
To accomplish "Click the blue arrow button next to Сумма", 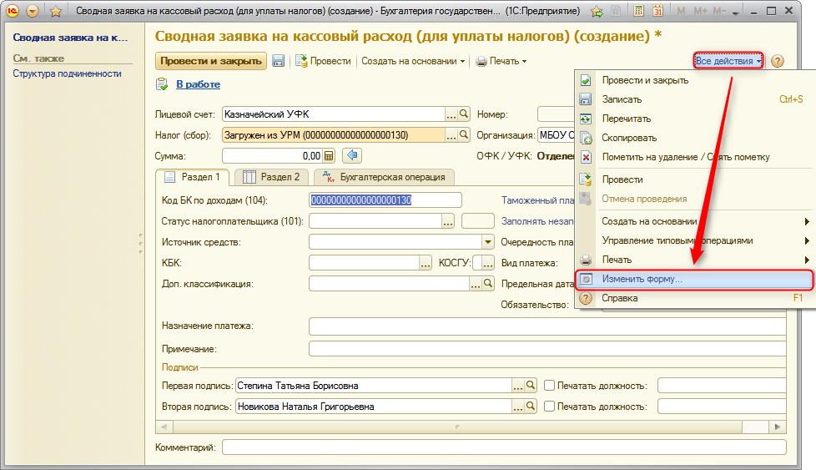I will tap(352, 155).
